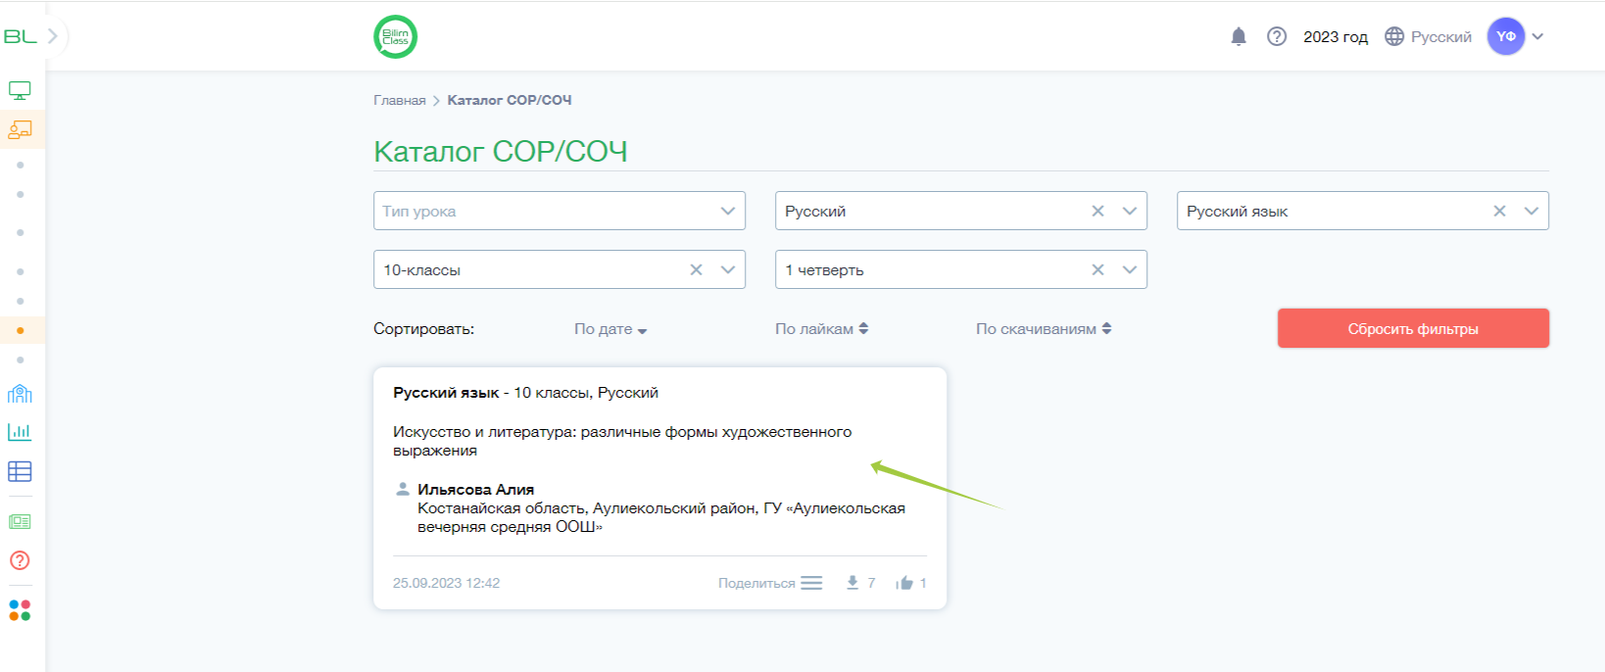Image resolution: width=1605 pixels, height=672 pixels.
Task: Sort by По скачиваниям
Action: 1044,329
